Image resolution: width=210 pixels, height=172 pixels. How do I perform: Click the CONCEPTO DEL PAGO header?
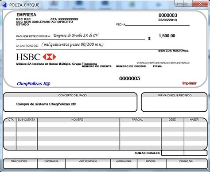click(72, 95)
